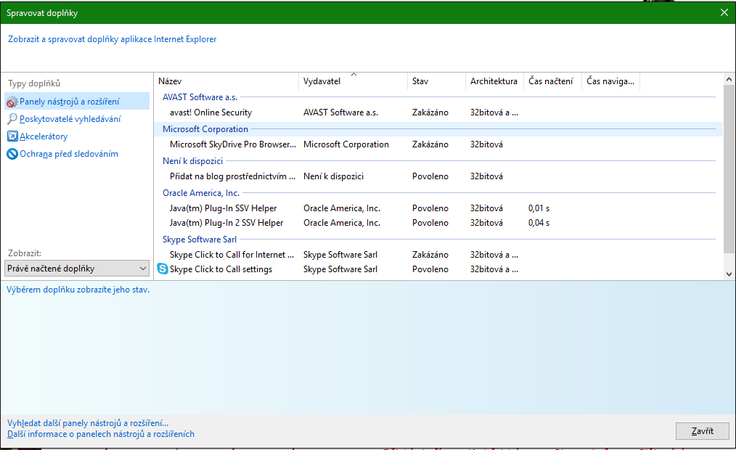Image resolution: width=736 pixels, height=450 pixels.
Task: Click the tracking protection blocked icon
Action: 12,154
